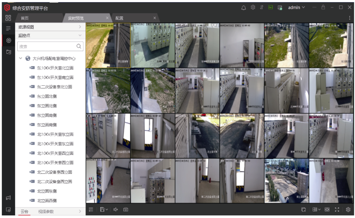Select camera 东10KV开关室南立面
Viewport: 355px width, 218px height.
click(55, 77)
